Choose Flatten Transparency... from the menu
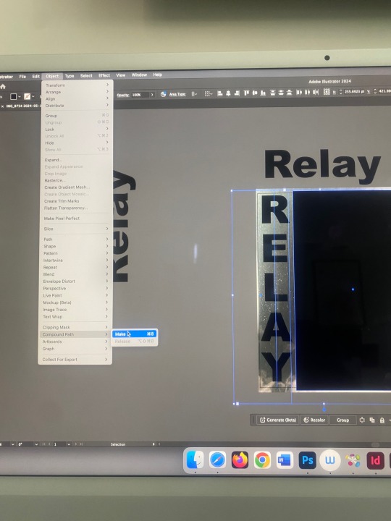Viewport: 391px width, 521px height. coord(75,208)
